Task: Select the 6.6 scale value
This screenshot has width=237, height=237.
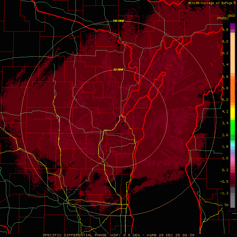Action: [225, 76]
